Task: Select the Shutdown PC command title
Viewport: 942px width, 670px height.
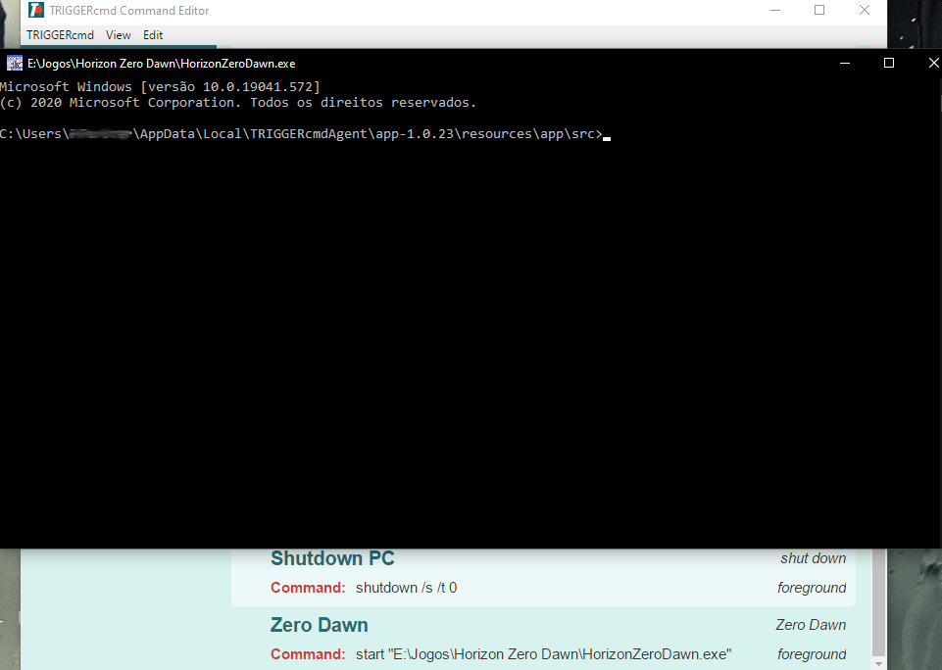Action: [x=332, y=558]
